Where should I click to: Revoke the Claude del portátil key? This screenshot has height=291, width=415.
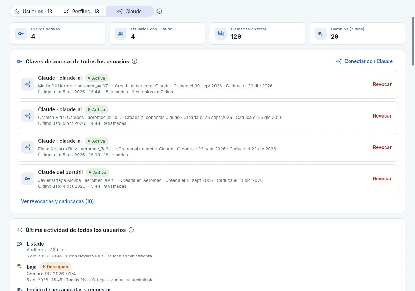tap(382, 179)
